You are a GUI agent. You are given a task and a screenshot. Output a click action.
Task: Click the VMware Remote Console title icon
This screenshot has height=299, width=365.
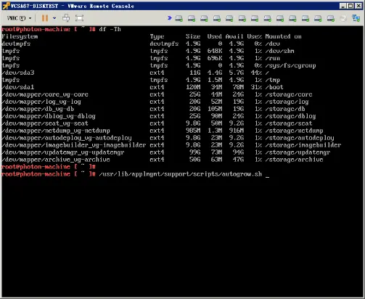tap(6, 6)
